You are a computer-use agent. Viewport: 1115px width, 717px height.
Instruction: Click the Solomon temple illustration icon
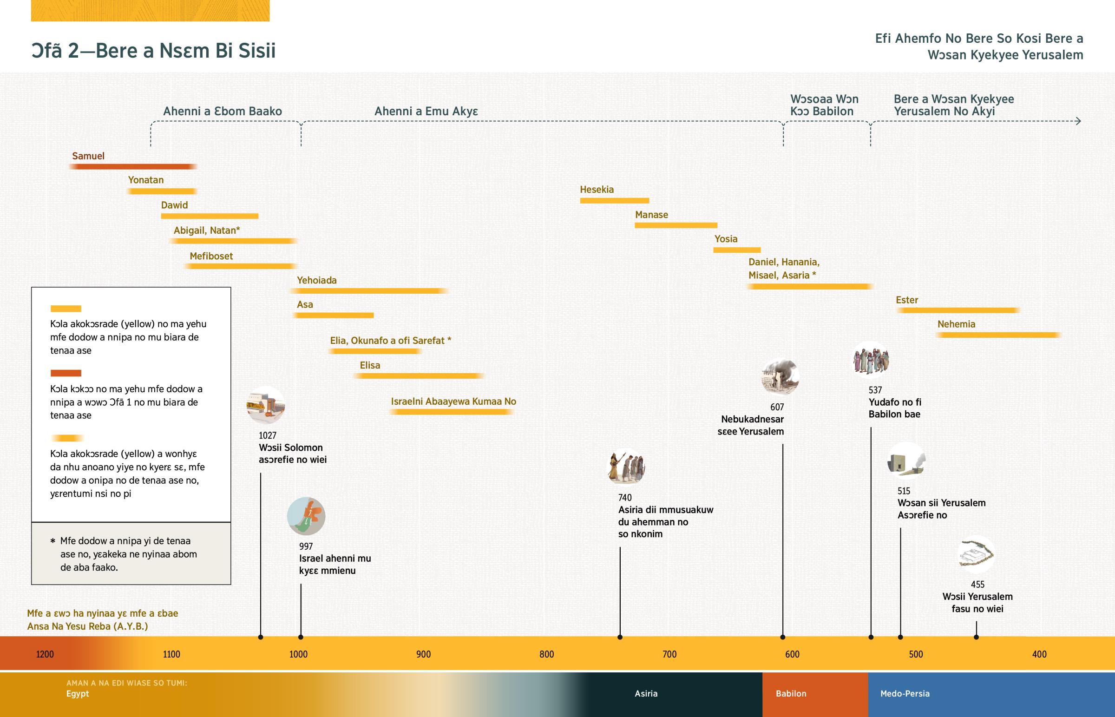tap(265, 405)
